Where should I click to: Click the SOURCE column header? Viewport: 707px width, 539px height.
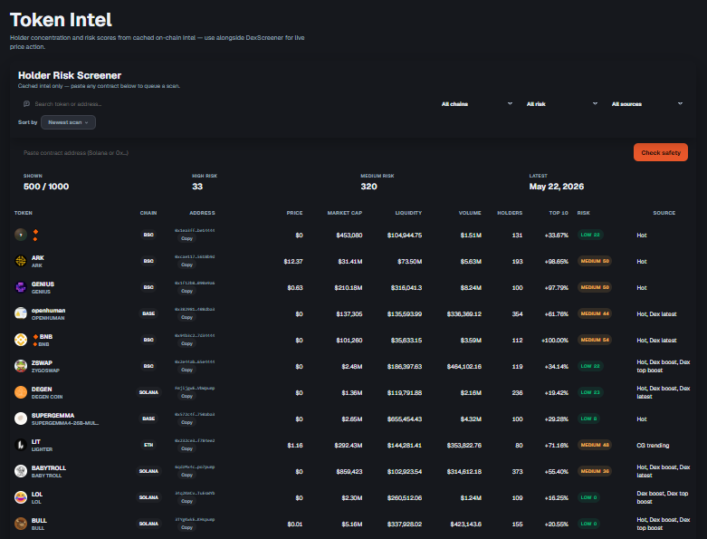pyautogui.click(x=664, y=213)
